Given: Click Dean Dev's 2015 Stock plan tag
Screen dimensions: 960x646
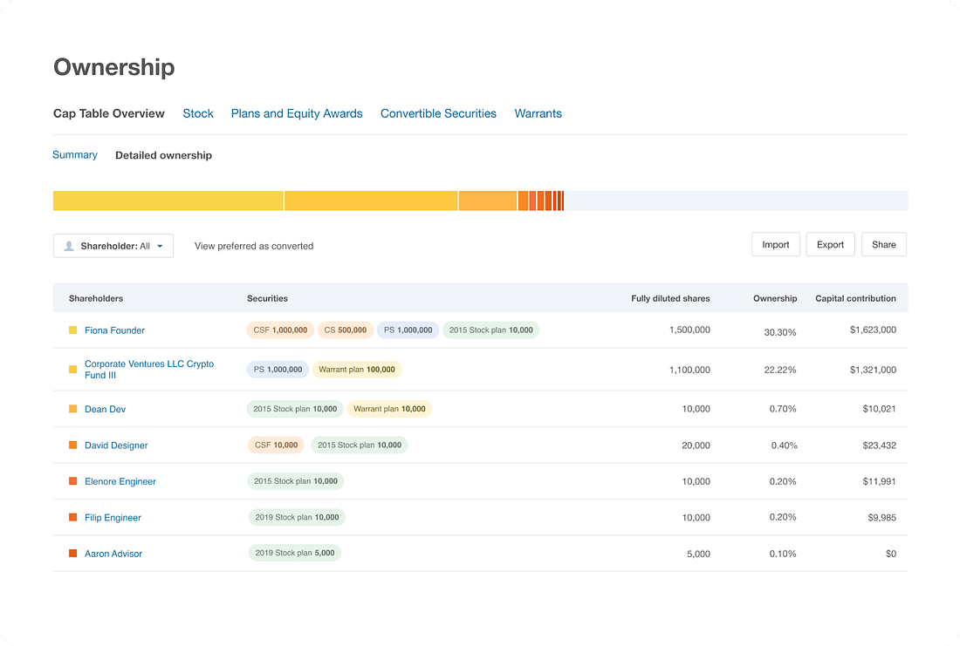Looking at the screenshot, I should (295, 409).
